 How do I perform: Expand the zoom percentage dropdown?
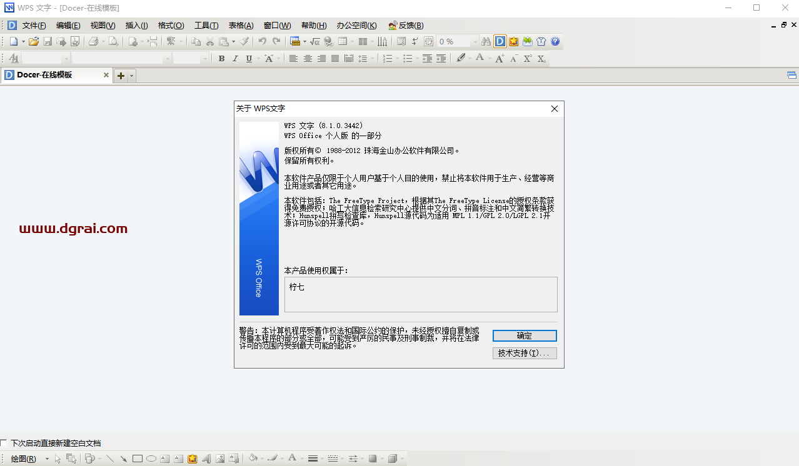[x=475, y=42]
